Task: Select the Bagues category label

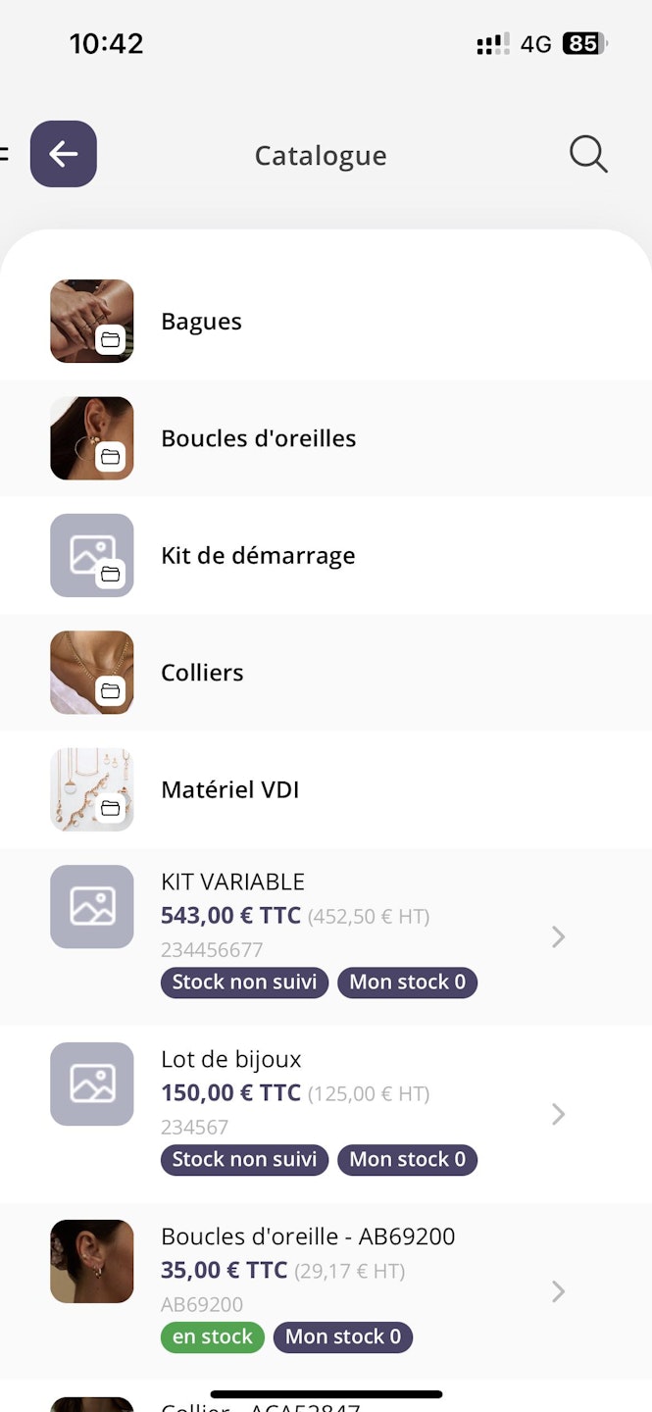Action: pos(201,322)
